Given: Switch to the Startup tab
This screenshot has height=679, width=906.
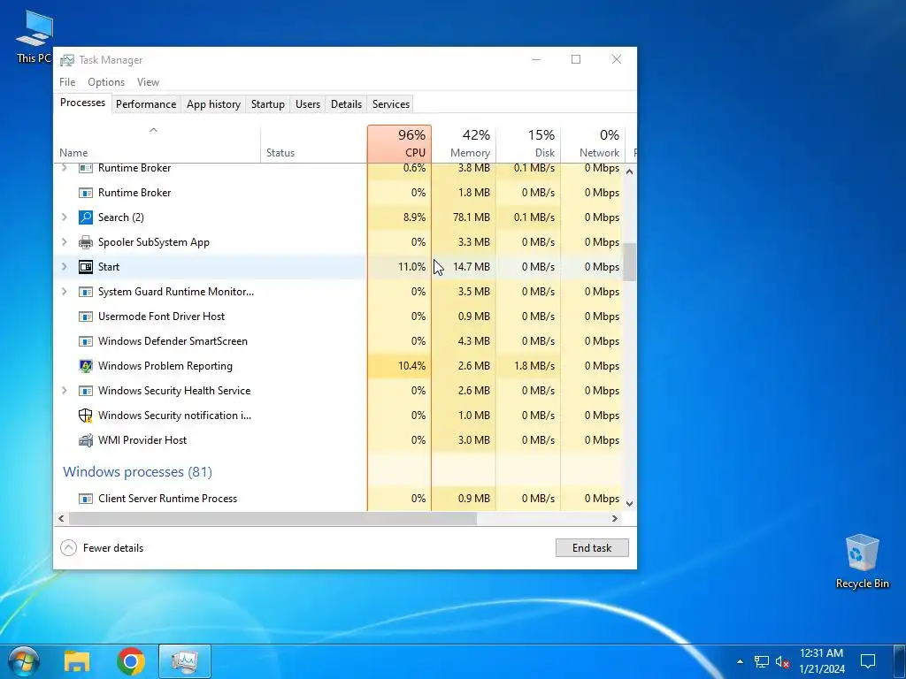Looking at the screenshot, I should [x=267, y=104].
